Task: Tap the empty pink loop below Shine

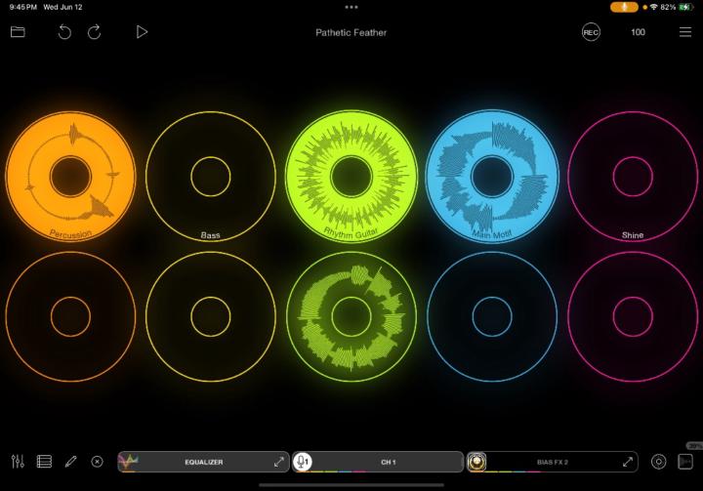Action: [633, 316]
